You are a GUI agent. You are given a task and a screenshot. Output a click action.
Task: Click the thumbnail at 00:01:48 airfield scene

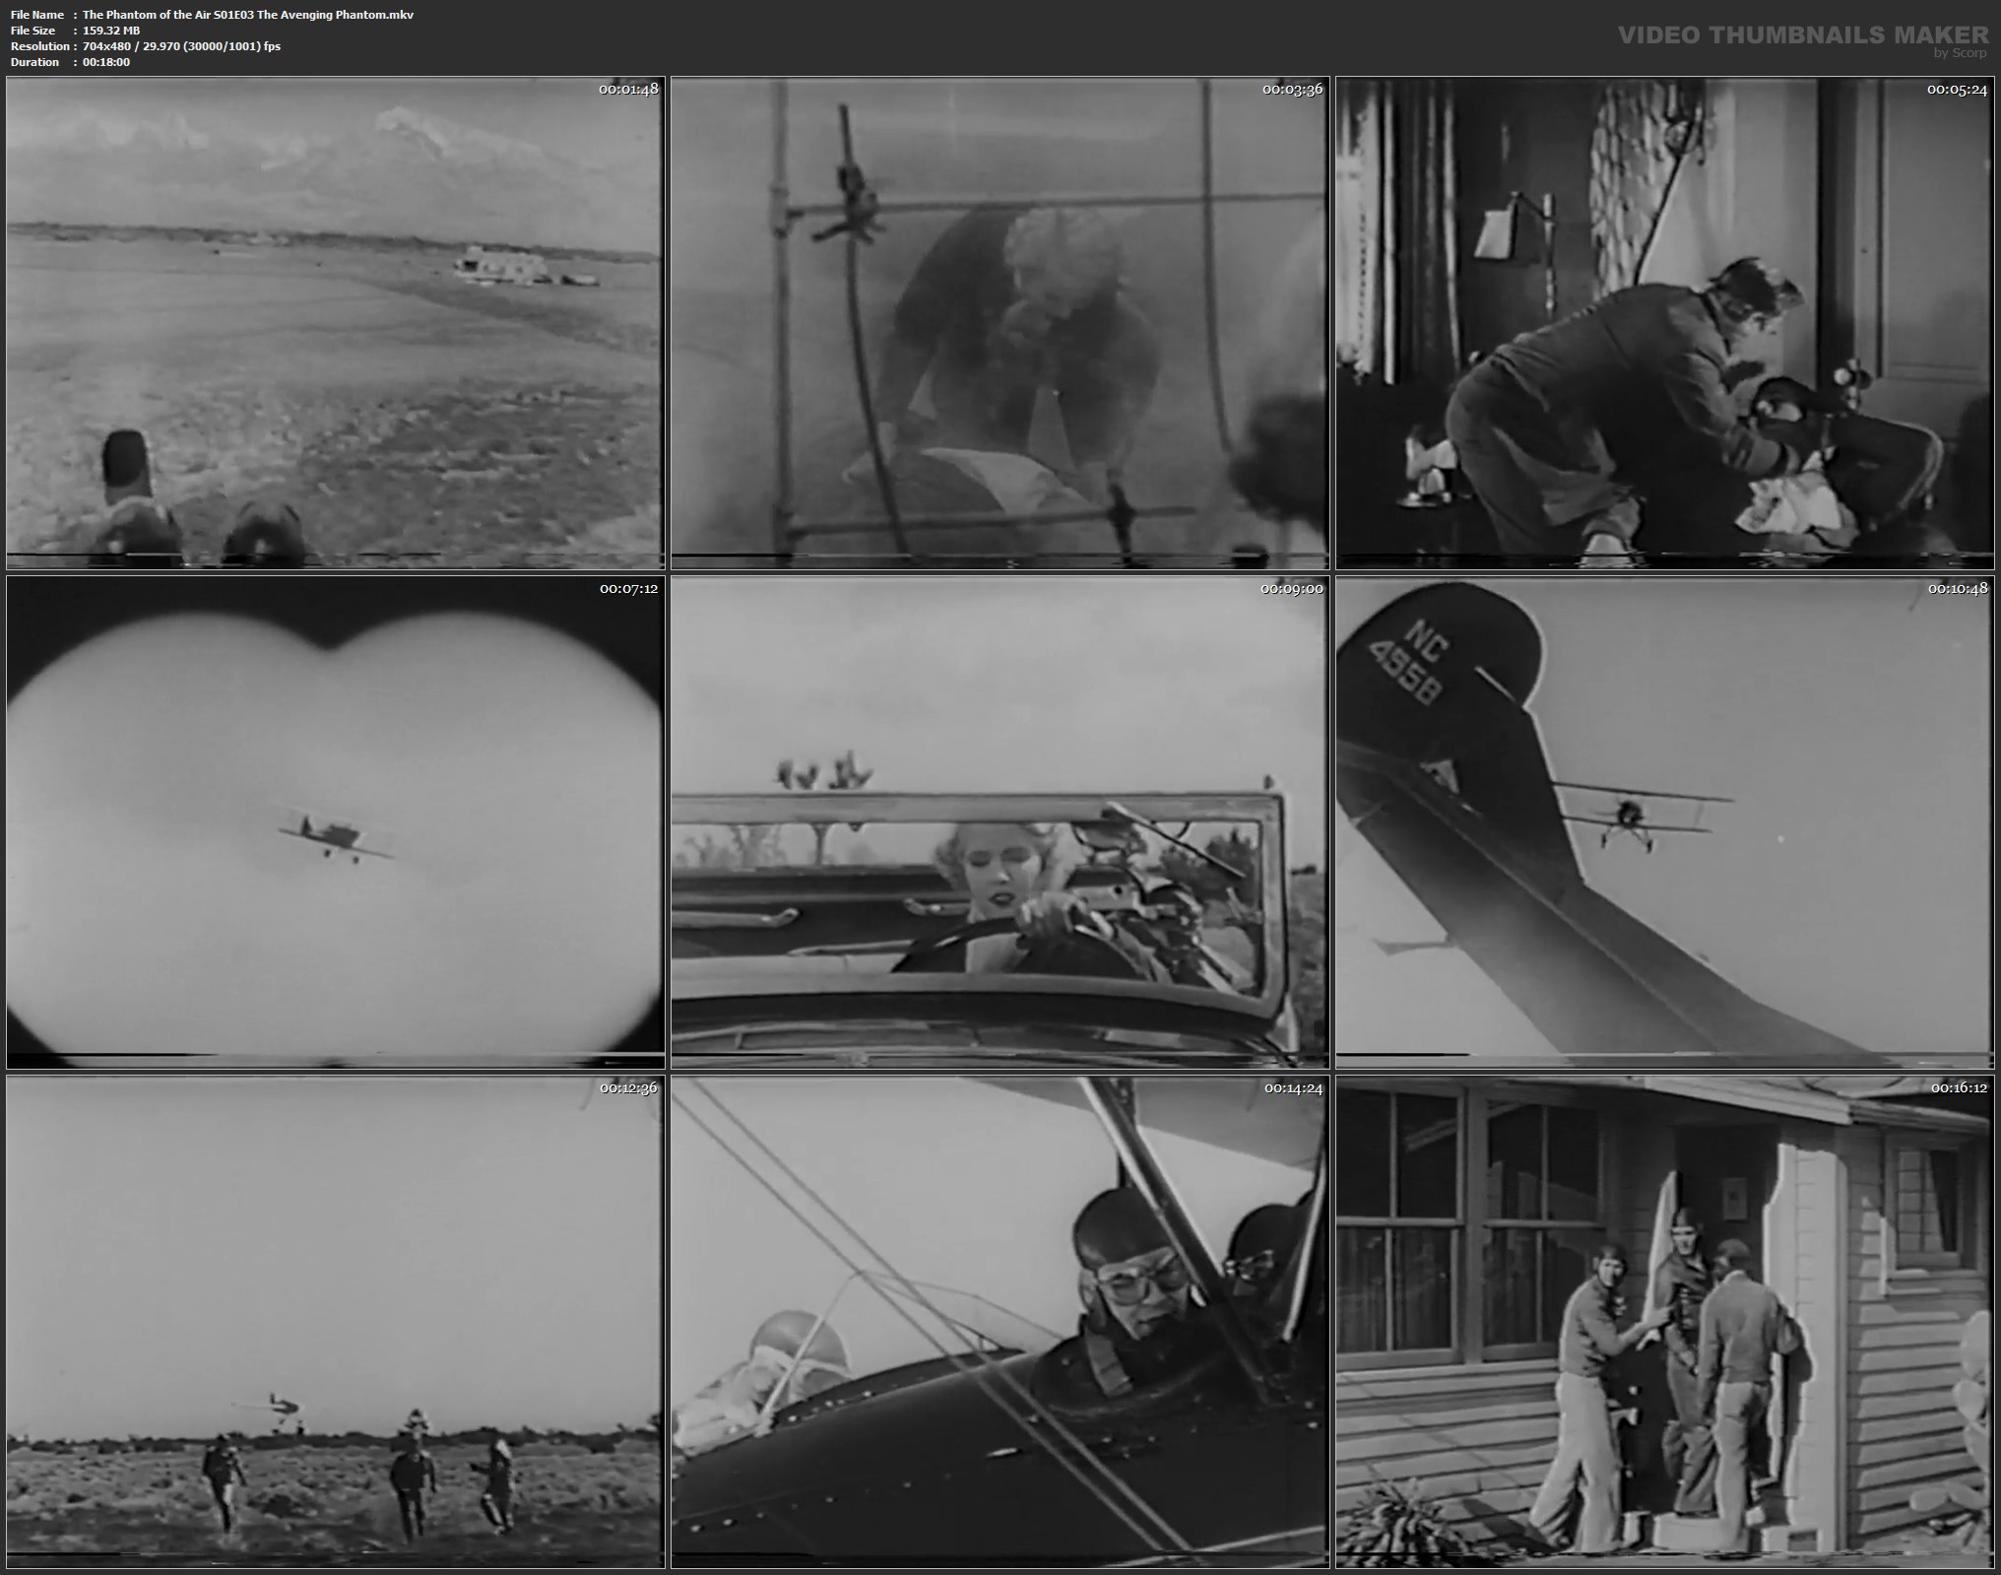(x=335, y=323)
